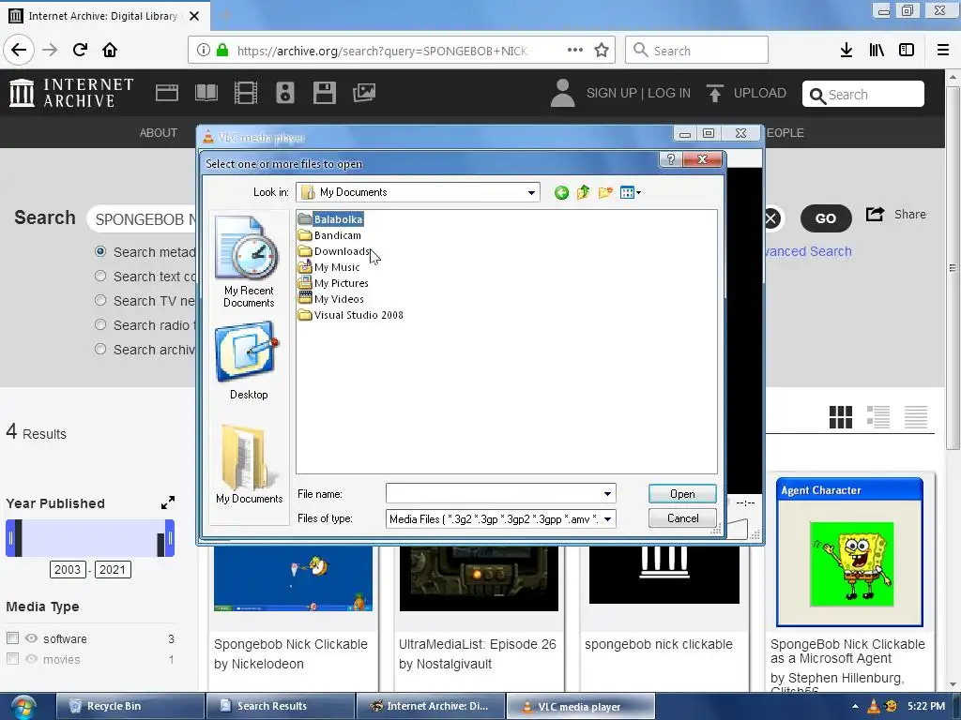Create a new folder in dialog
The width and height of the screenshot is (961, 720).
pyautogui.click(x=605, y=193)
